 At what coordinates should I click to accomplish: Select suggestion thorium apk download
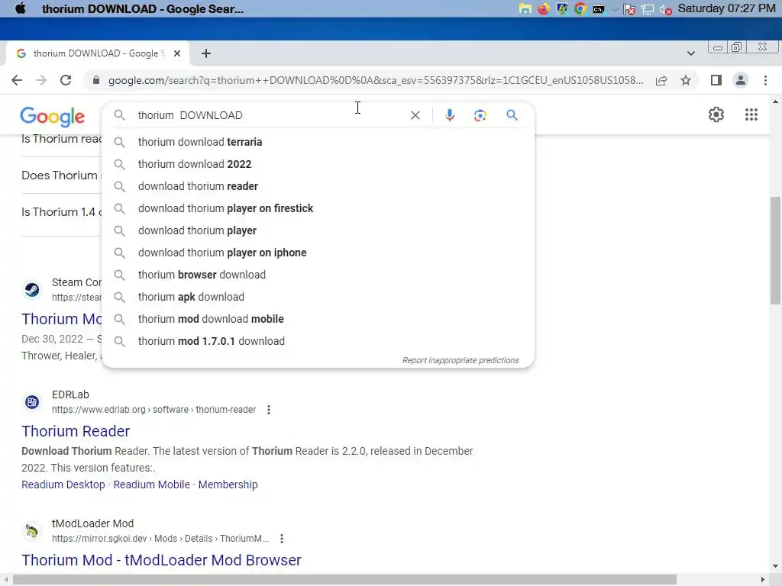pos(318,297)
